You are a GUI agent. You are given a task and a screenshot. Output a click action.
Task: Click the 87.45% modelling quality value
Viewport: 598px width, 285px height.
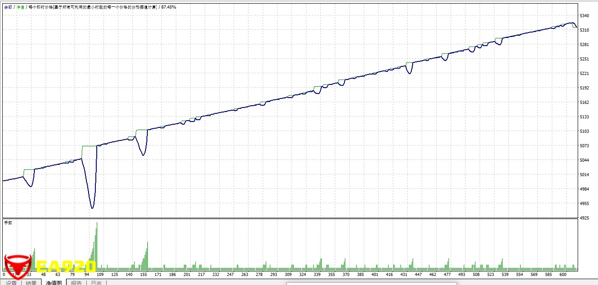[x=169, y=7]
